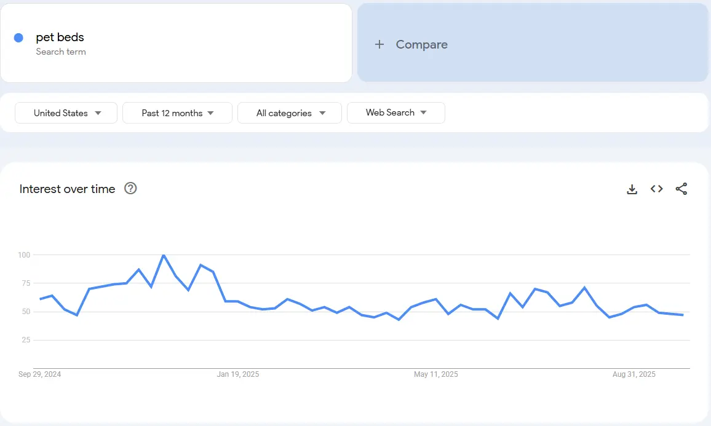711x426 pixels.
Task: Click the chart peak reaching 100
Action: [163, 255]
